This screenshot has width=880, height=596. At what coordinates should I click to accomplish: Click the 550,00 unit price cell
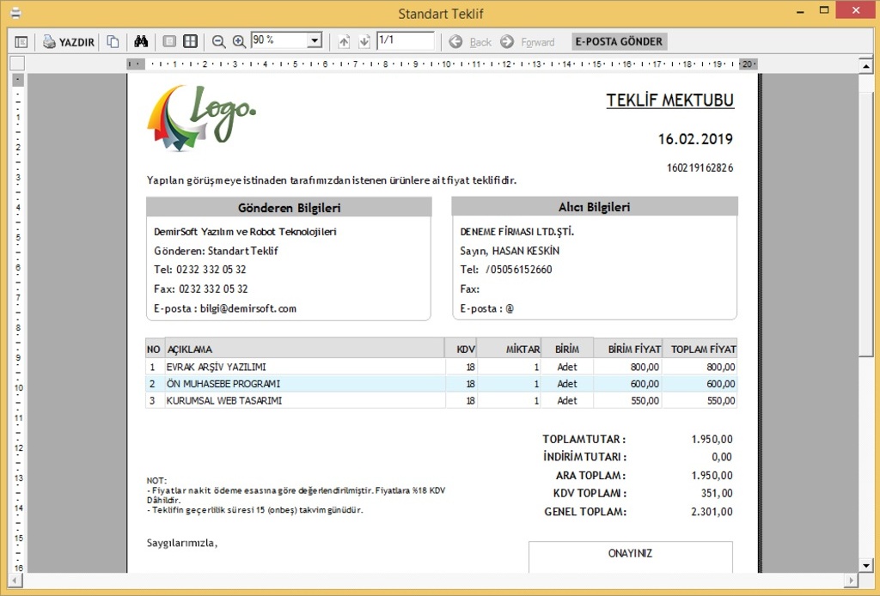(x=628, y=400)
